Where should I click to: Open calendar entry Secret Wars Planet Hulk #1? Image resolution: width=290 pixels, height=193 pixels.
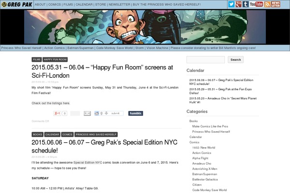point(223,100)
